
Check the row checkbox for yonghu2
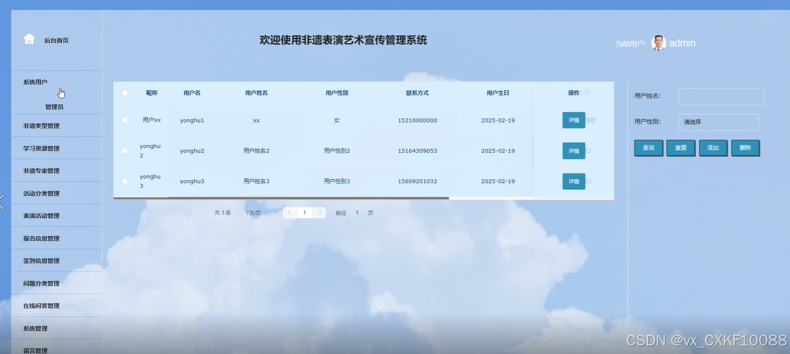point(125,151)
